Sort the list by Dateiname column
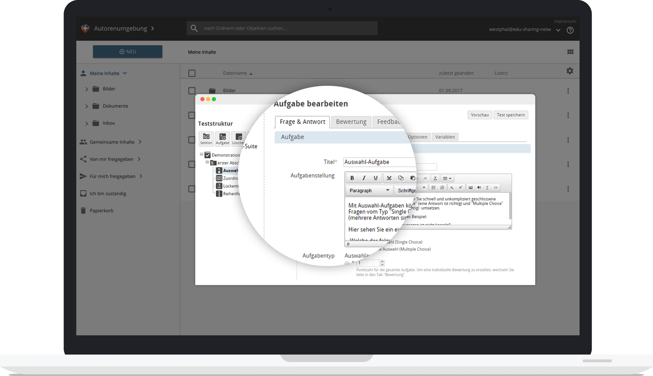The height and width of the screenshot is (376, 653). click(x=238, y=73)
